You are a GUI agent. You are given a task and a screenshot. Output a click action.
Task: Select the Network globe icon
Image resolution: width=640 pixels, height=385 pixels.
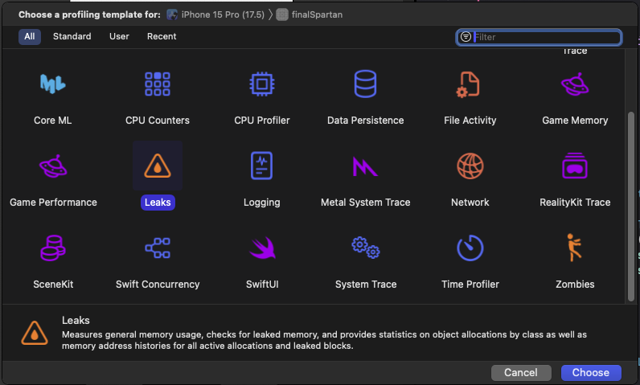(470, 166)
